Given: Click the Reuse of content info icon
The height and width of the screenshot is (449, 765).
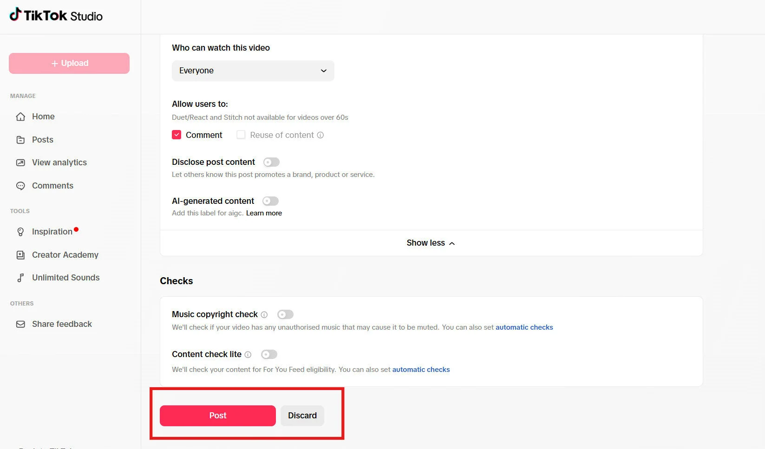Looking at the screenshot, I should pos(320,135).
